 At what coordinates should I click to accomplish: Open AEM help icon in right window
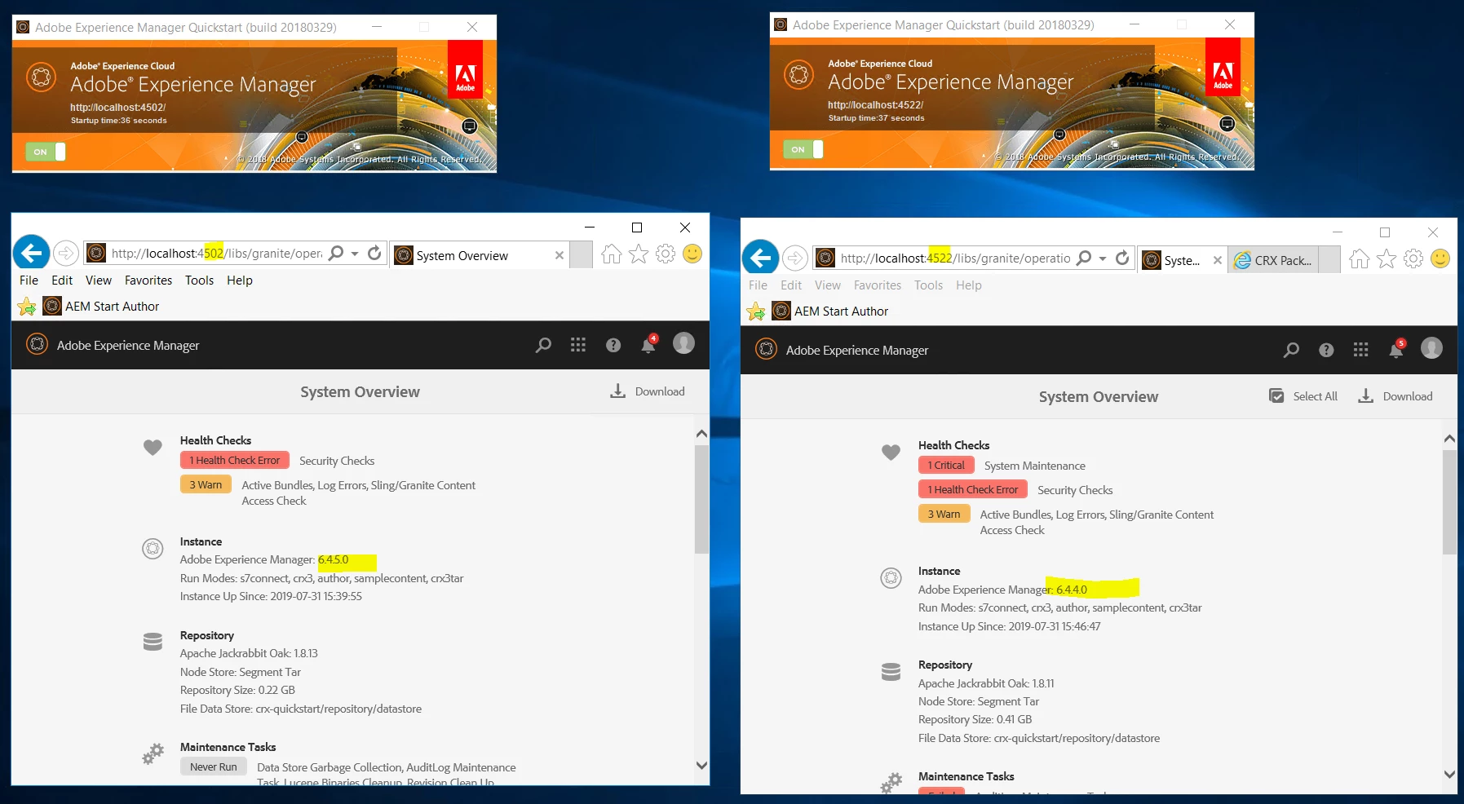point(1326,351)
